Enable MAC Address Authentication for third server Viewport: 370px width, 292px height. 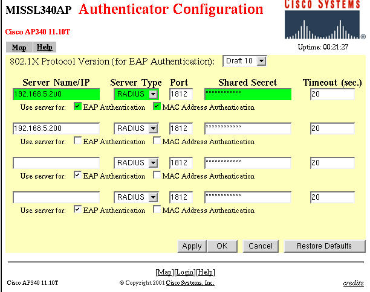click(157, 175)
